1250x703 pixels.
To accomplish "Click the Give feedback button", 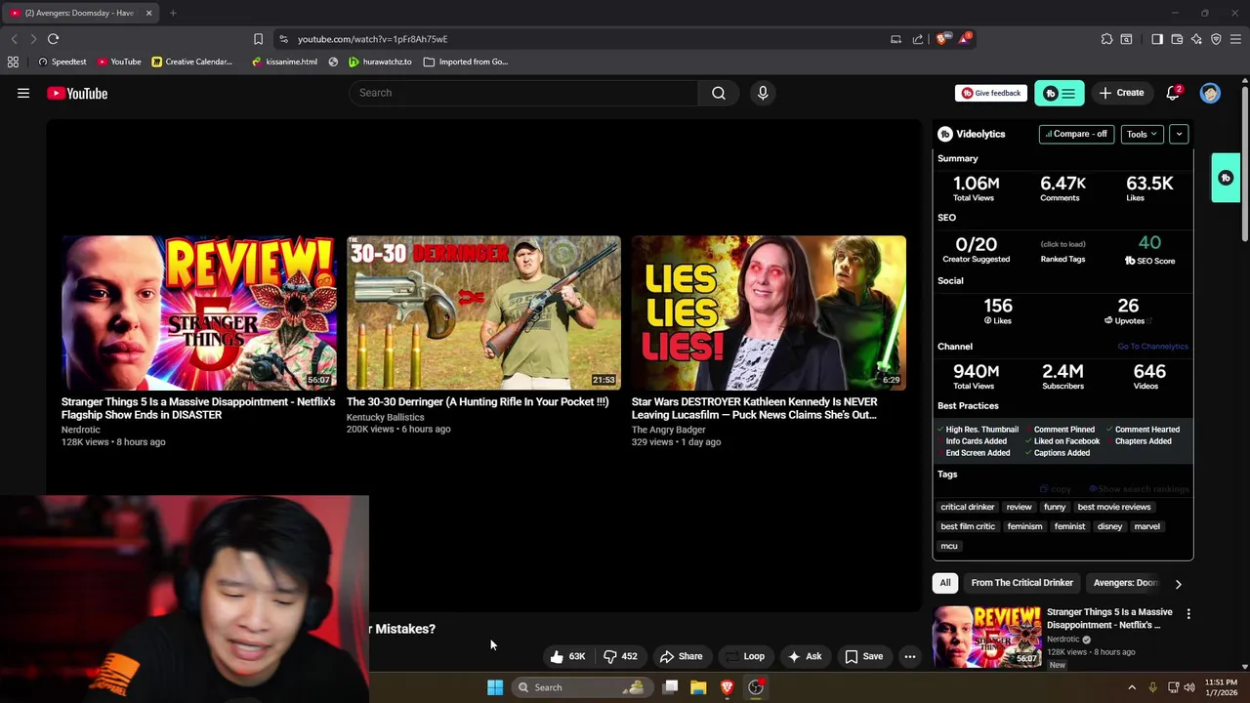I will pyautogui.click(x=991, y=93).
